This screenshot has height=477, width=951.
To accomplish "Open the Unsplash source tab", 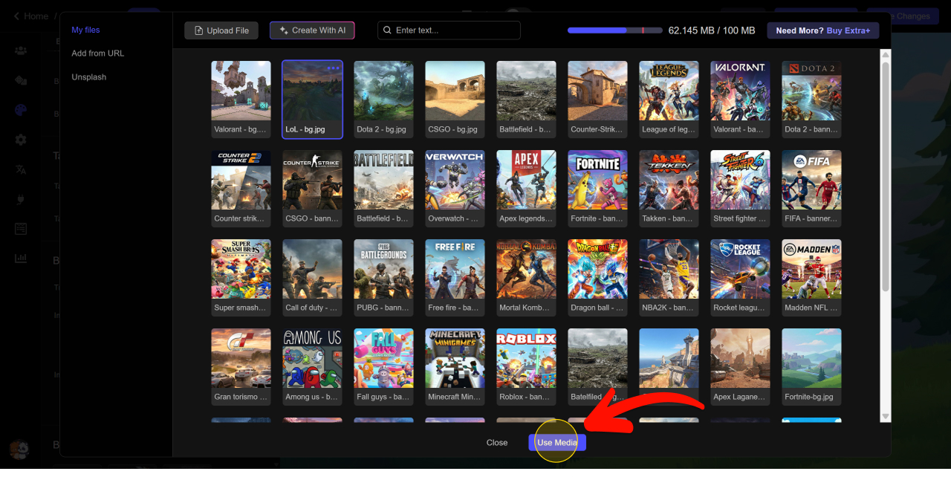I will tap(88, 77).
